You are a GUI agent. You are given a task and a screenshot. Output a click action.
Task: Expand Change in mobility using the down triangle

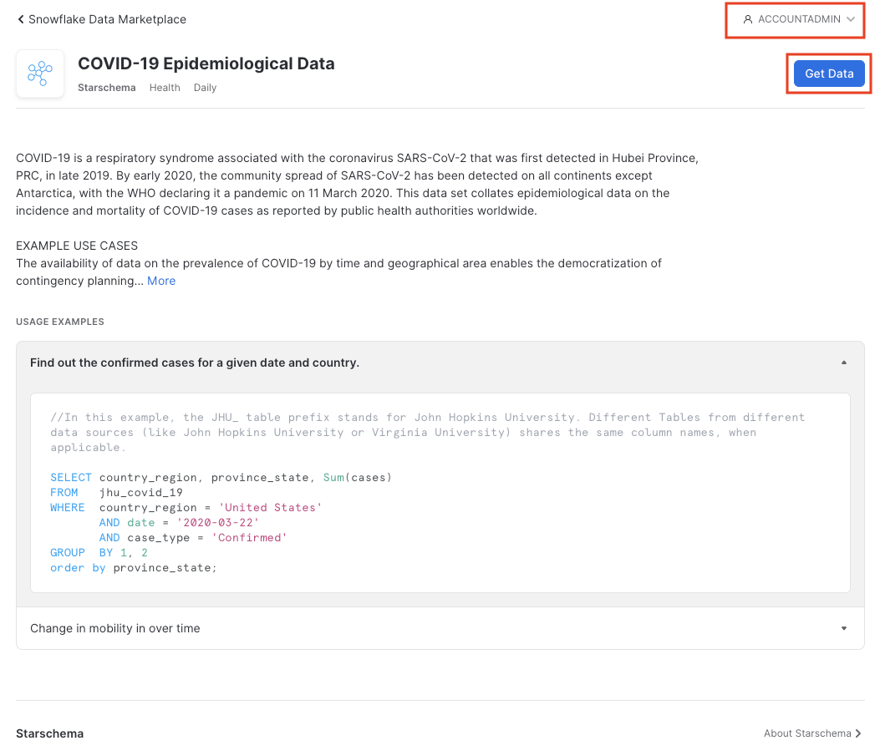pyautogui.click(x=843, y=628)
